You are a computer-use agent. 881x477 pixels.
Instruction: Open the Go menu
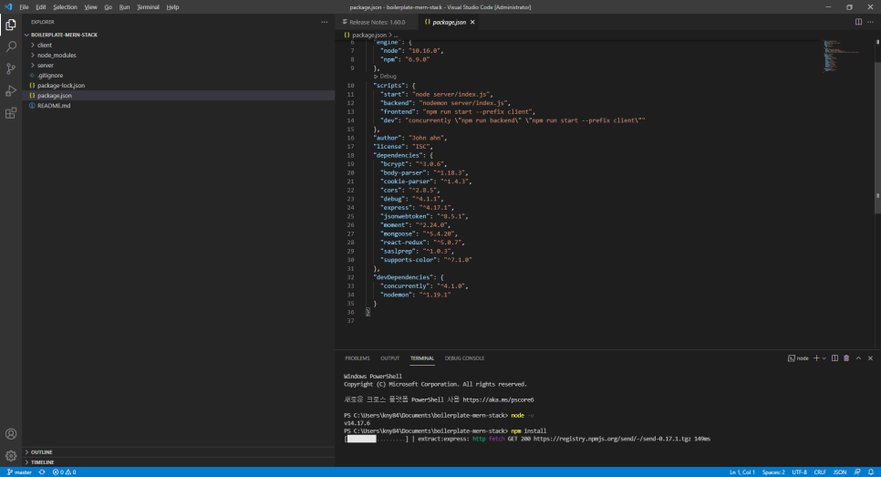[108, 7]
